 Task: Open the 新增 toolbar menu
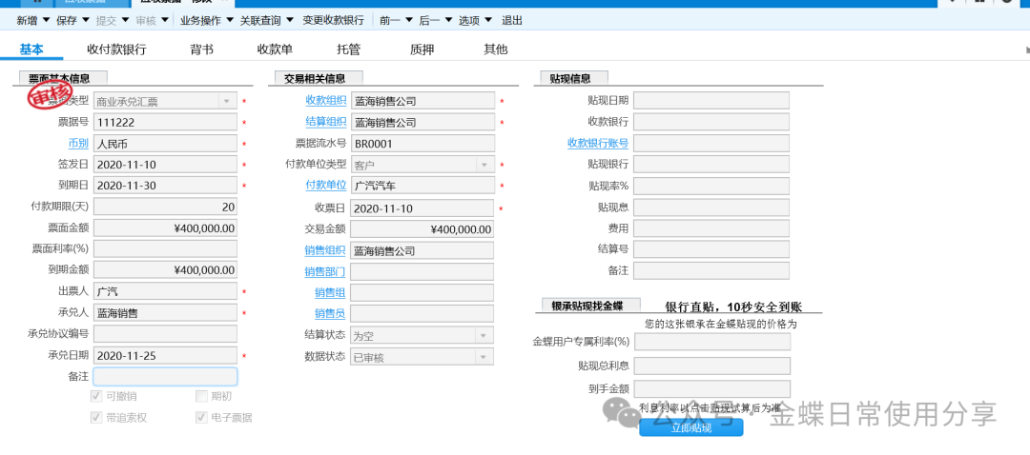click(32, 20)
